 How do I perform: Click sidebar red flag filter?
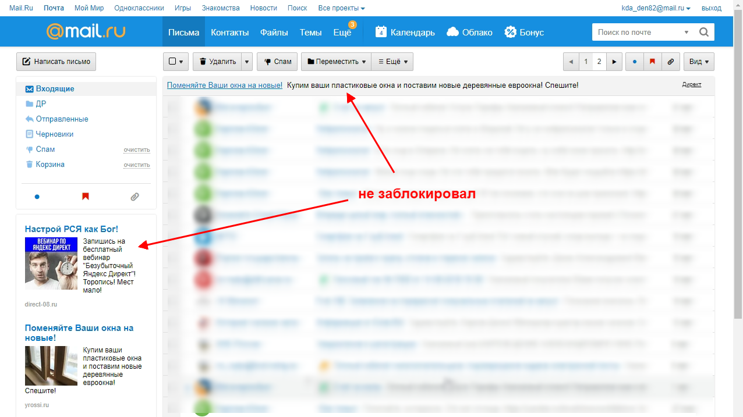[x=86, y=197]
